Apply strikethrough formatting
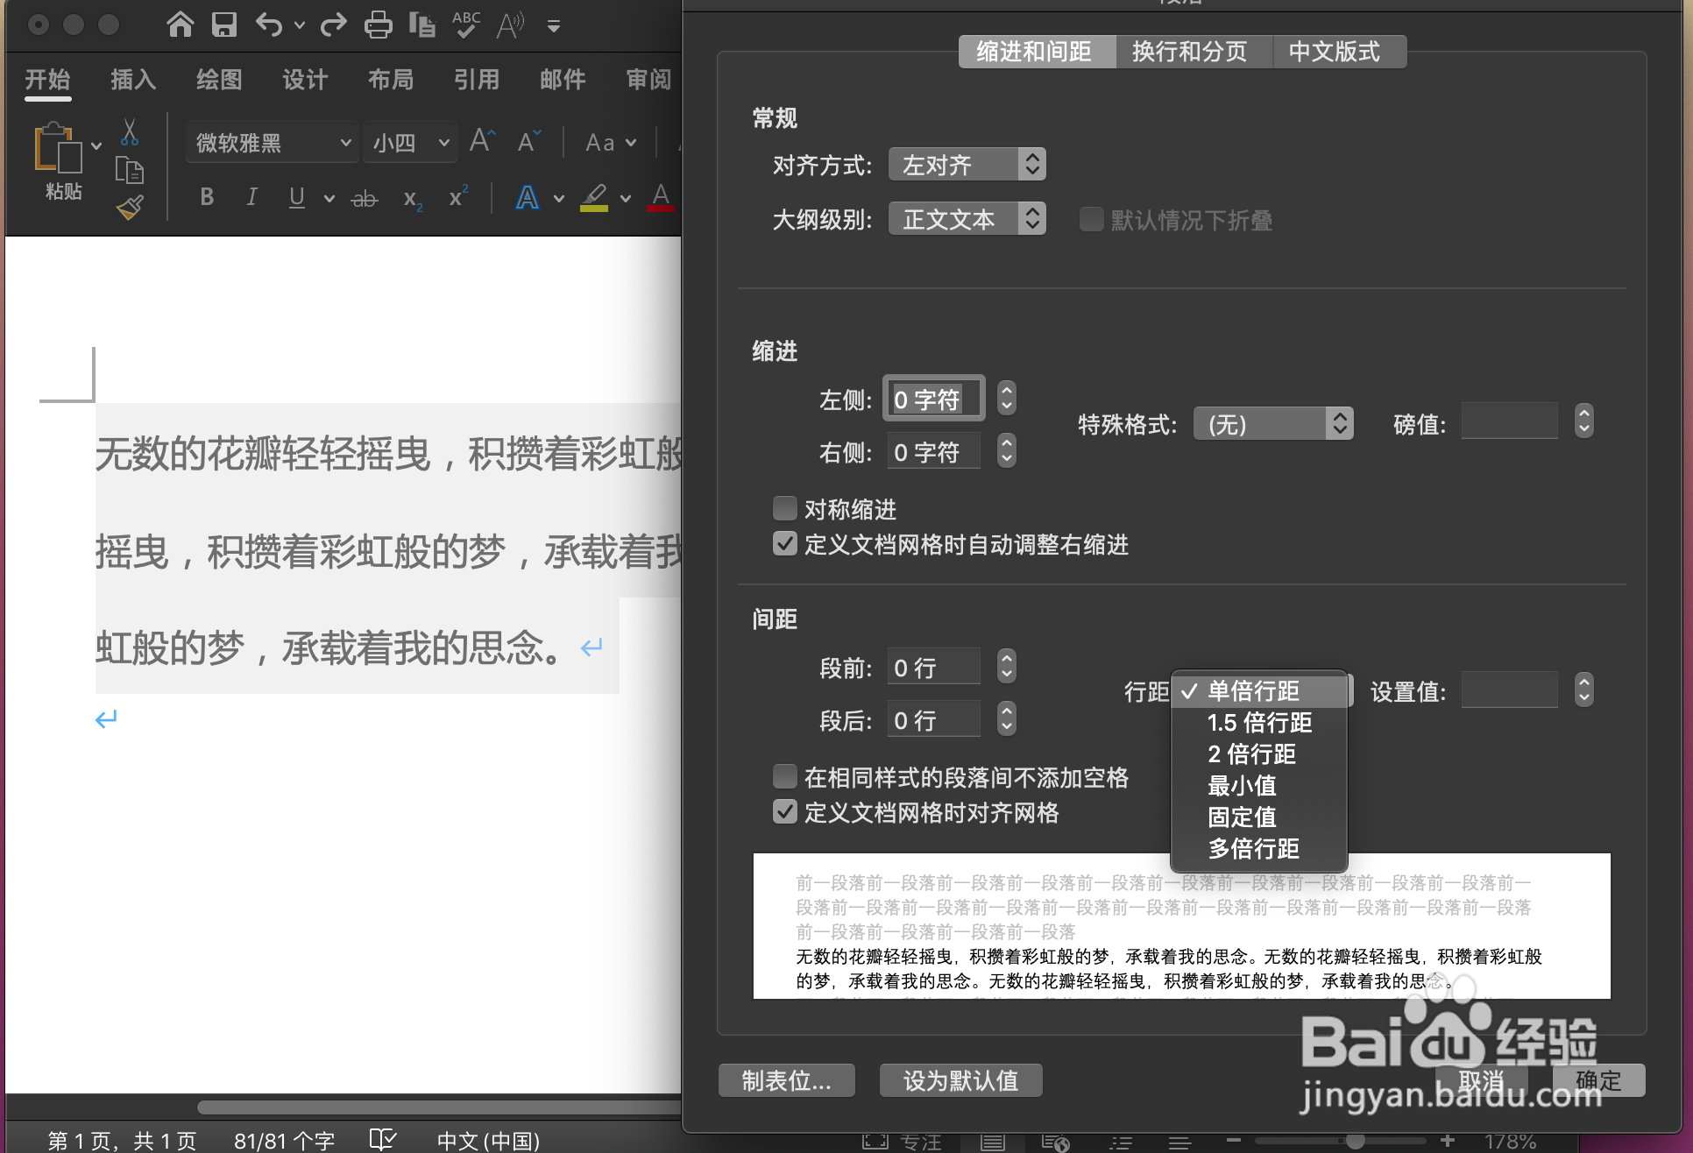The image size is (1693, 1153). [x=365, y=197]
